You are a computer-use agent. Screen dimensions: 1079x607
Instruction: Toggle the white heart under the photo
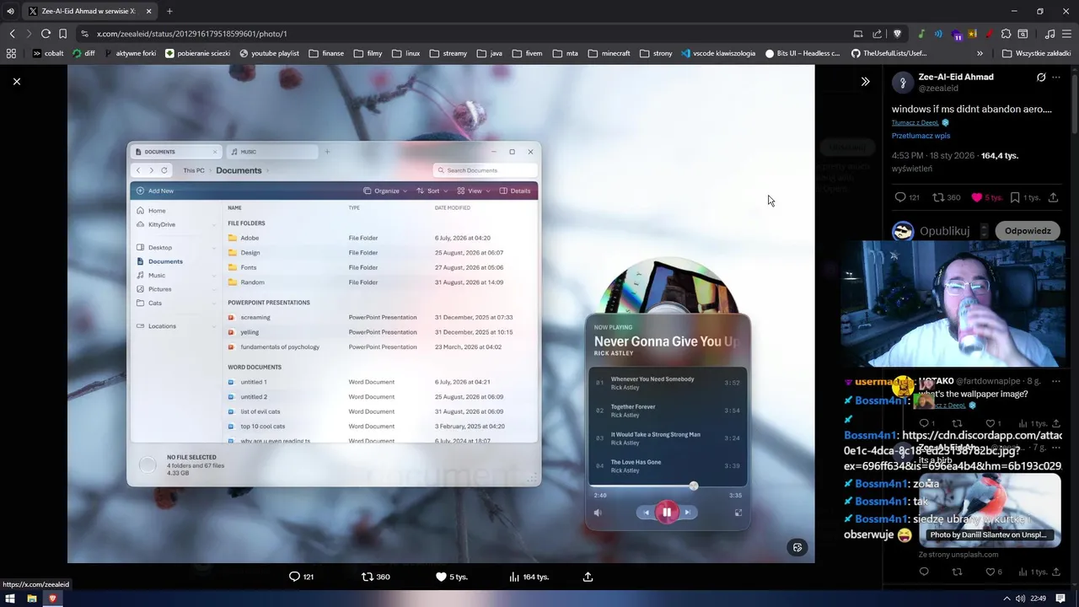(x=441, y=577)
